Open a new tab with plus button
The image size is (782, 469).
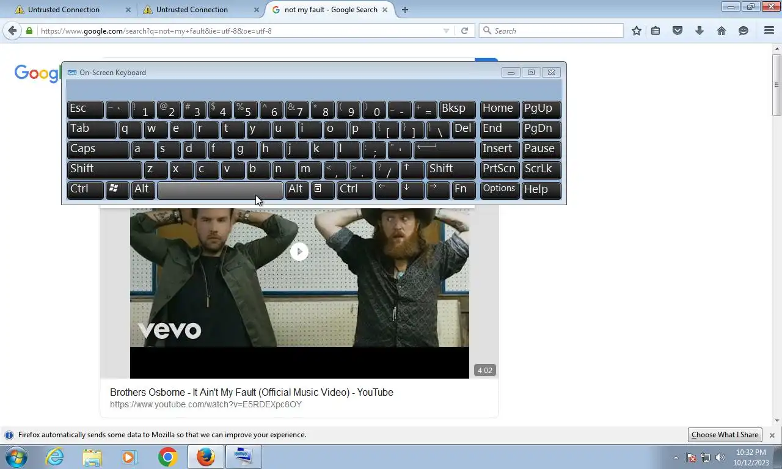coord(405,9)
